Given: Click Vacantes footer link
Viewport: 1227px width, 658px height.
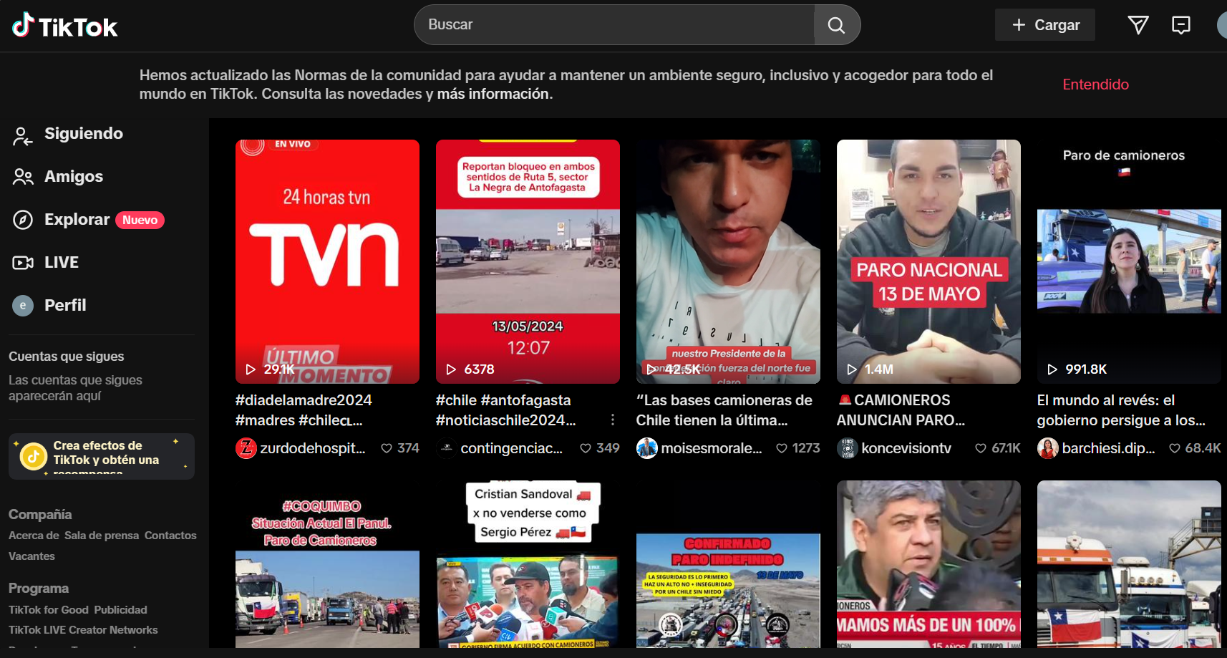Looking at the screenshot, I should point(31,556).
